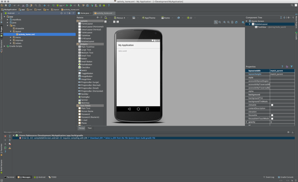298x182 pixels.
Task: Click the Search Everywhere magnifier at top right
Action: click(292, 5)
